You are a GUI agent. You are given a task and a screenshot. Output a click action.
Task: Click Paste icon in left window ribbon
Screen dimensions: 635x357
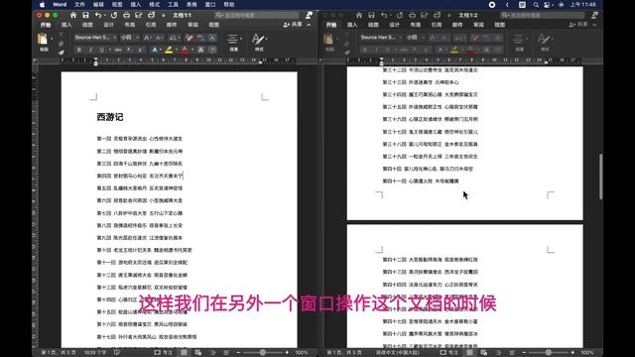(x=43, y=40)
